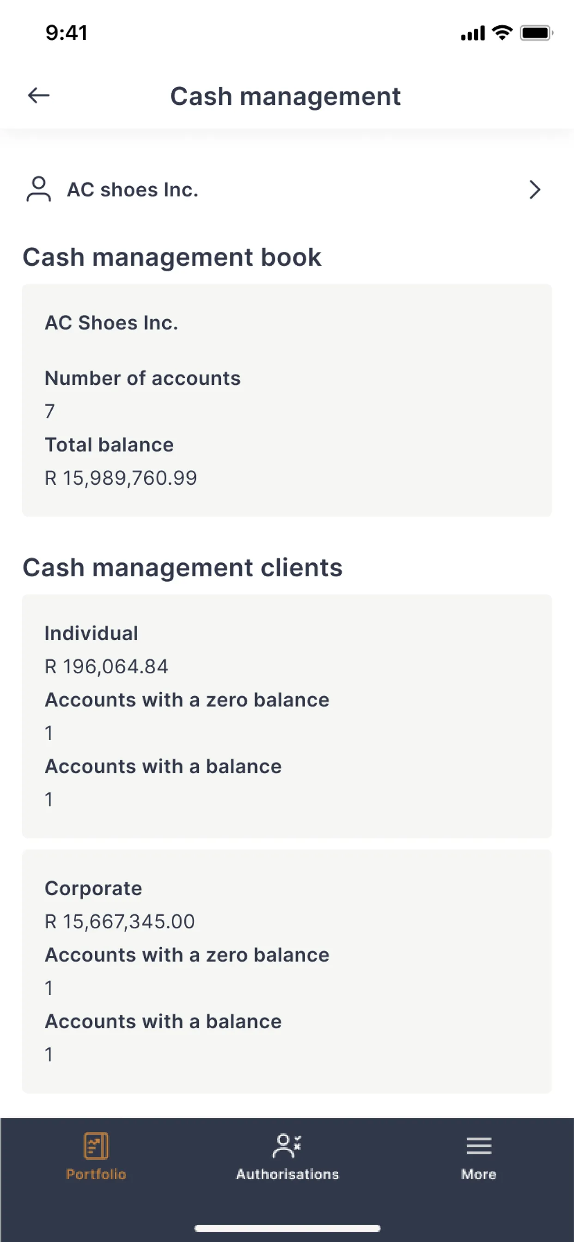
Task: Switch to the Portfolio tab label
Action: [x=96, y=1174]
